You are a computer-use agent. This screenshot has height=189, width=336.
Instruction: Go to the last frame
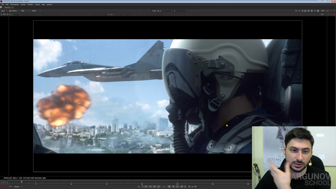182,187
